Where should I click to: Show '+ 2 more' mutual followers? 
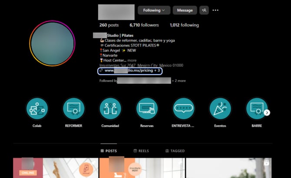[179, 81]
